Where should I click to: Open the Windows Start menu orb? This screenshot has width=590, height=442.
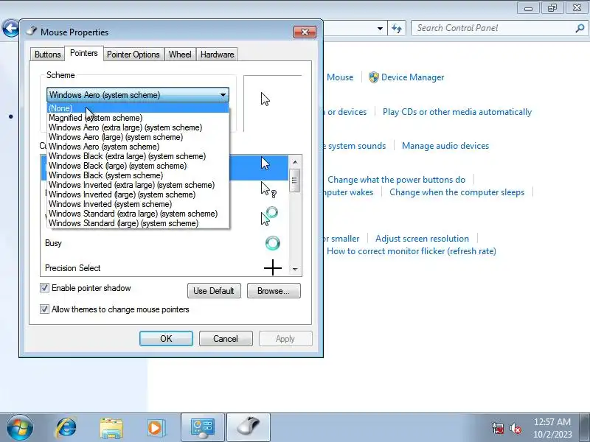click(x=20, y=428)
